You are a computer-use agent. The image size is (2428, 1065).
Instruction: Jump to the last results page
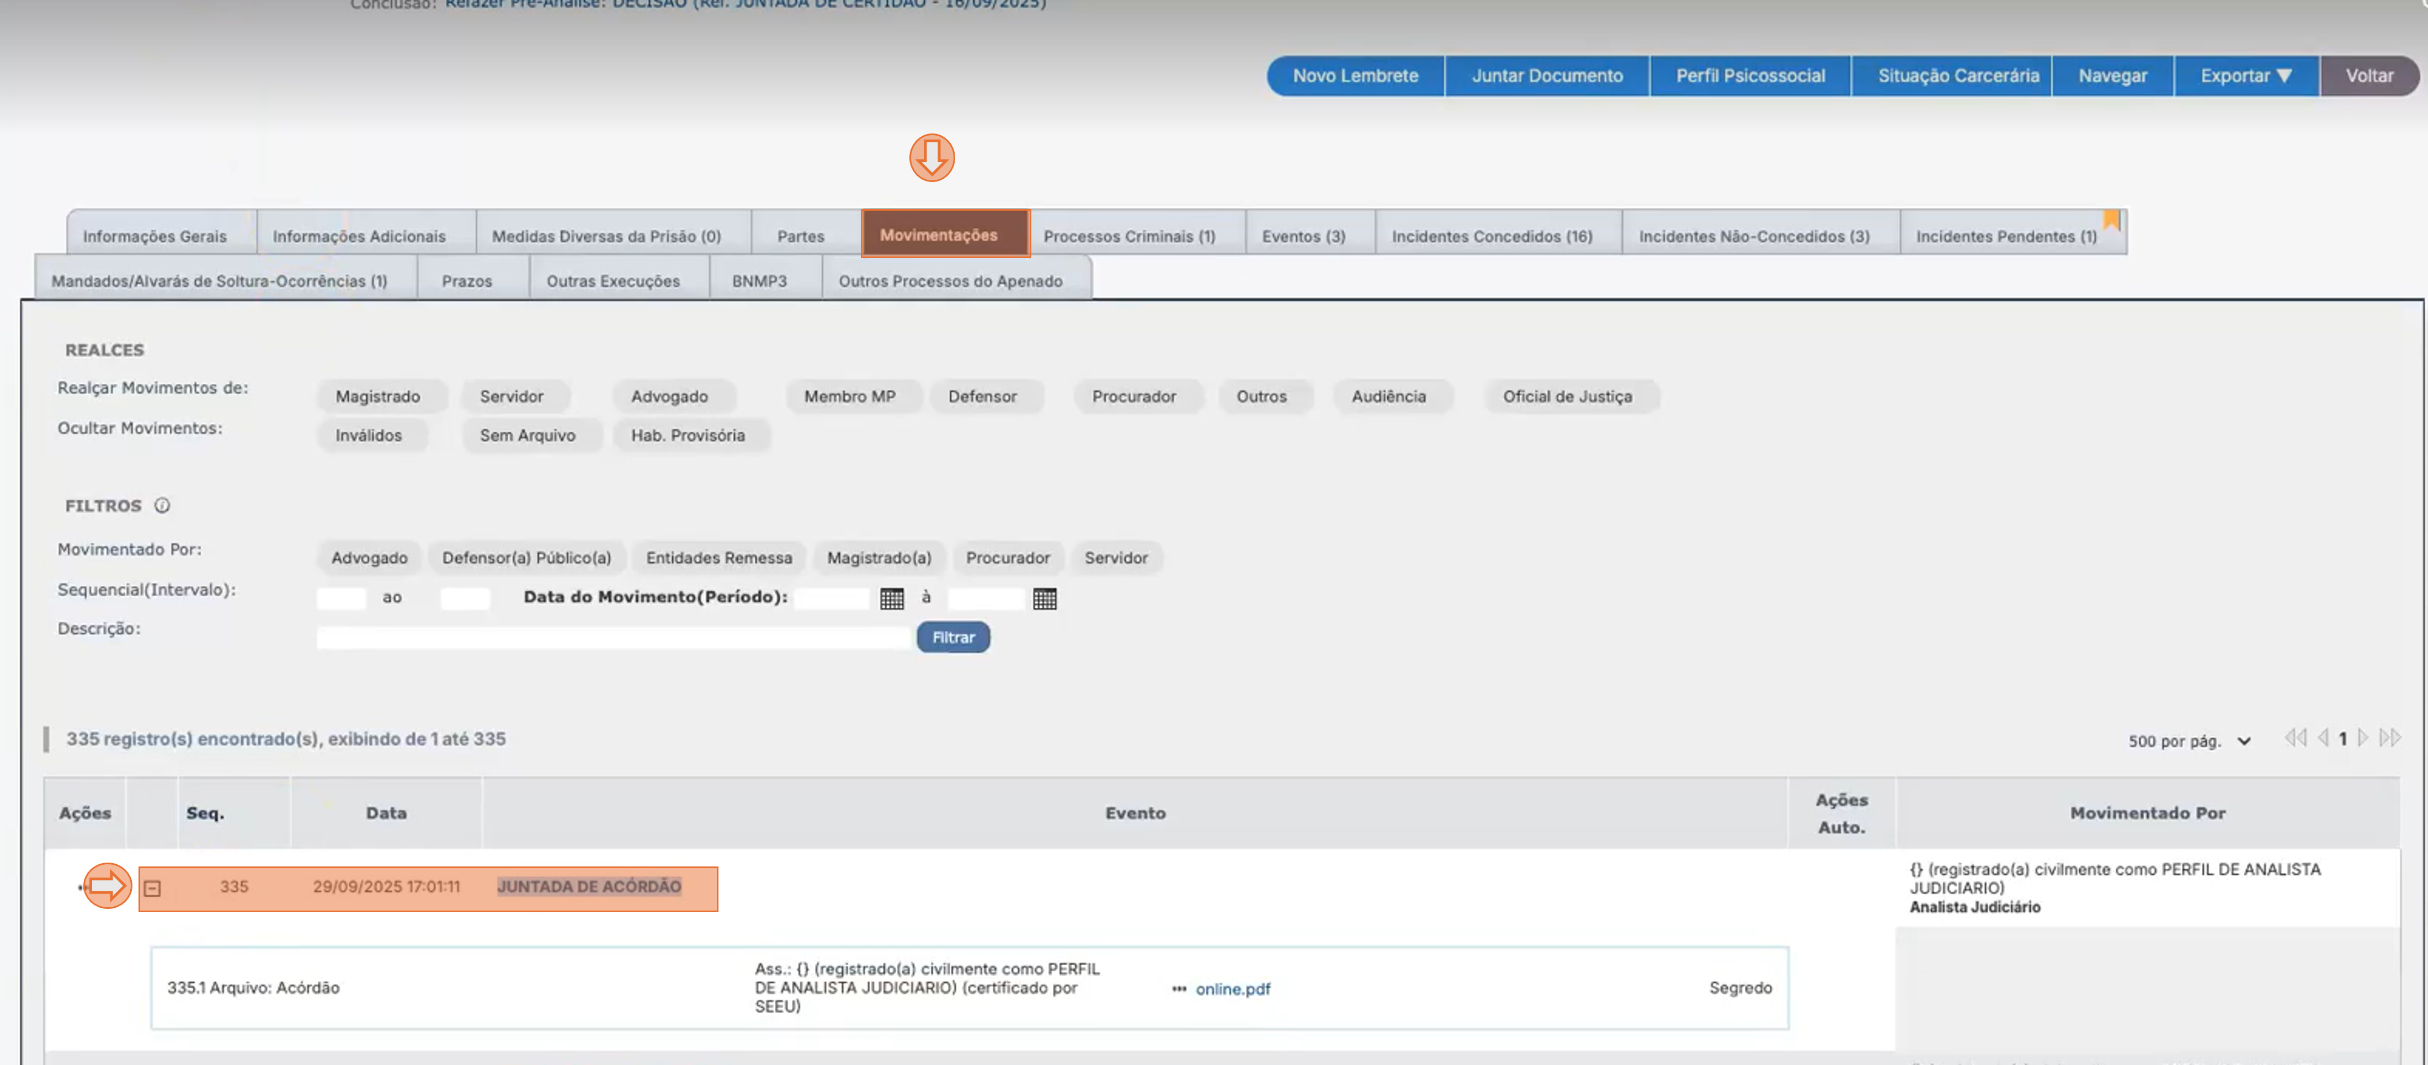click(x=2388, y=739)
